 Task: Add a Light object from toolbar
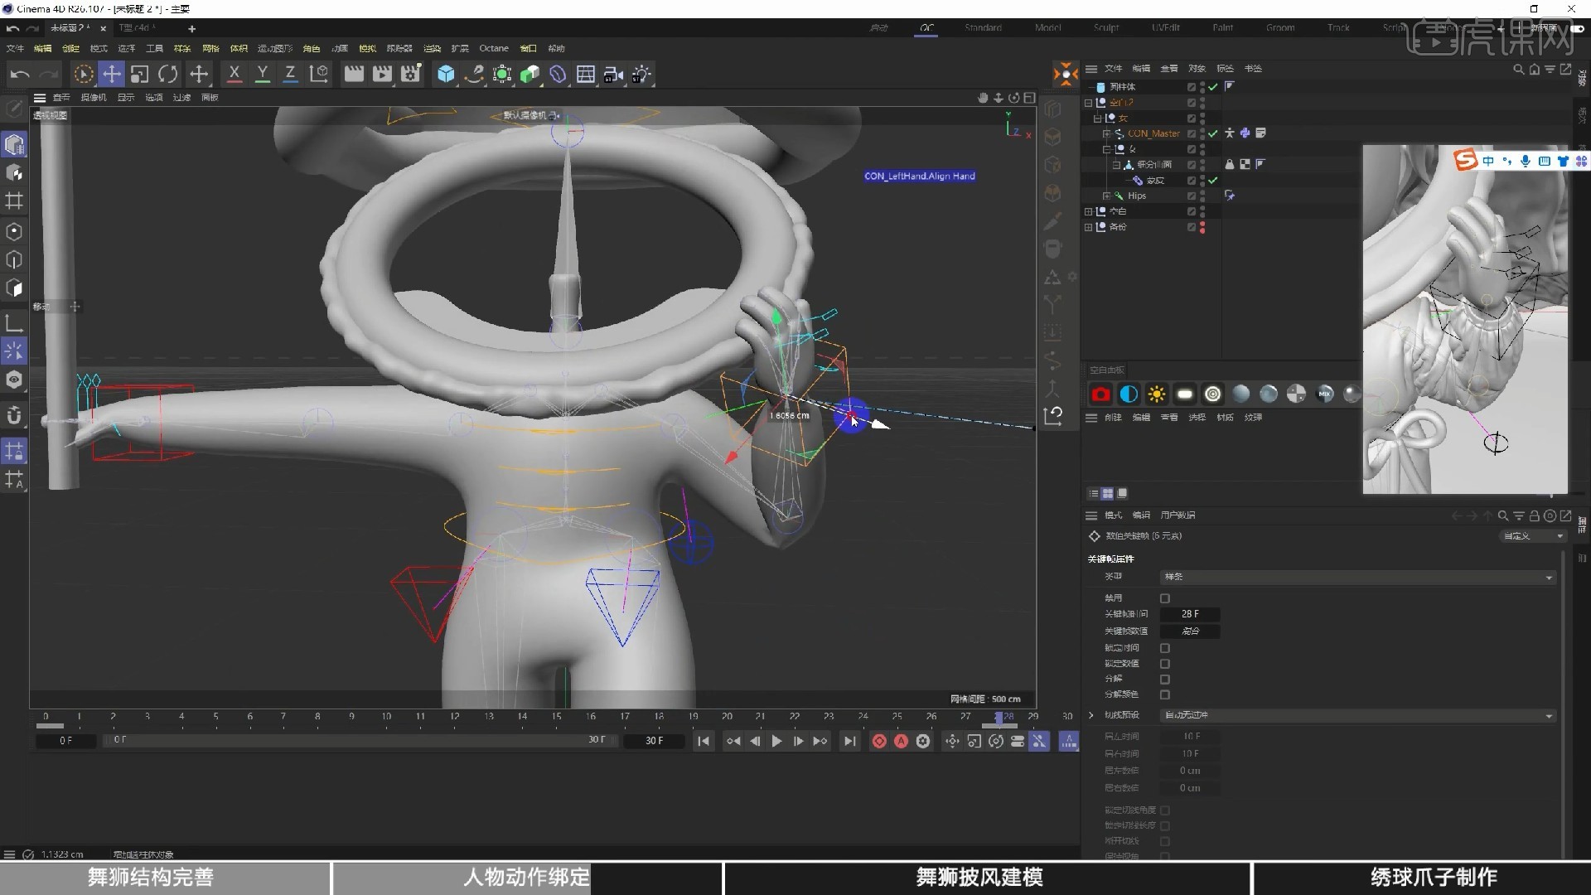(x=642, y=74)
